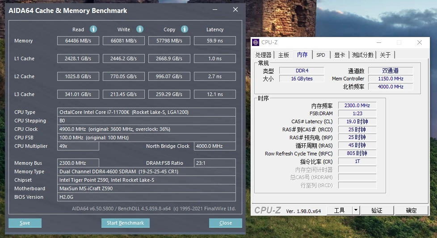437x238 pixels.
Task: Click the tRCD 25 时钟 field in CPU-Z
Action: (357, 130)
